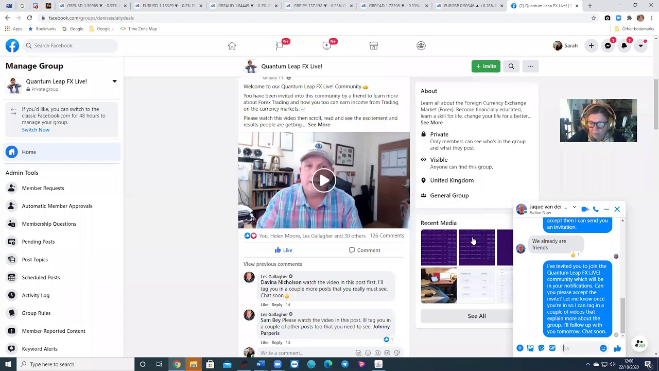This screenshot has width=659, height=371.
Task: Click the Facebook logo
Action: pos(12,45)
